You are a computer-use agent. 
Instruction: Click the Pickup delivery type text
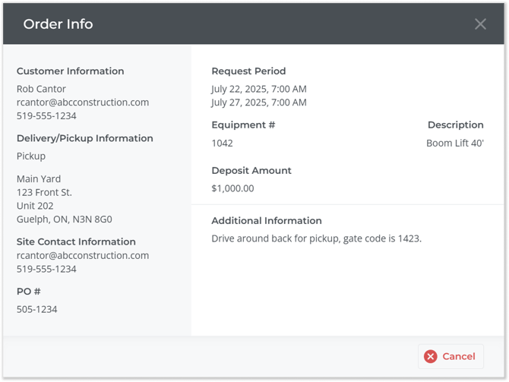tap(31, 156)
